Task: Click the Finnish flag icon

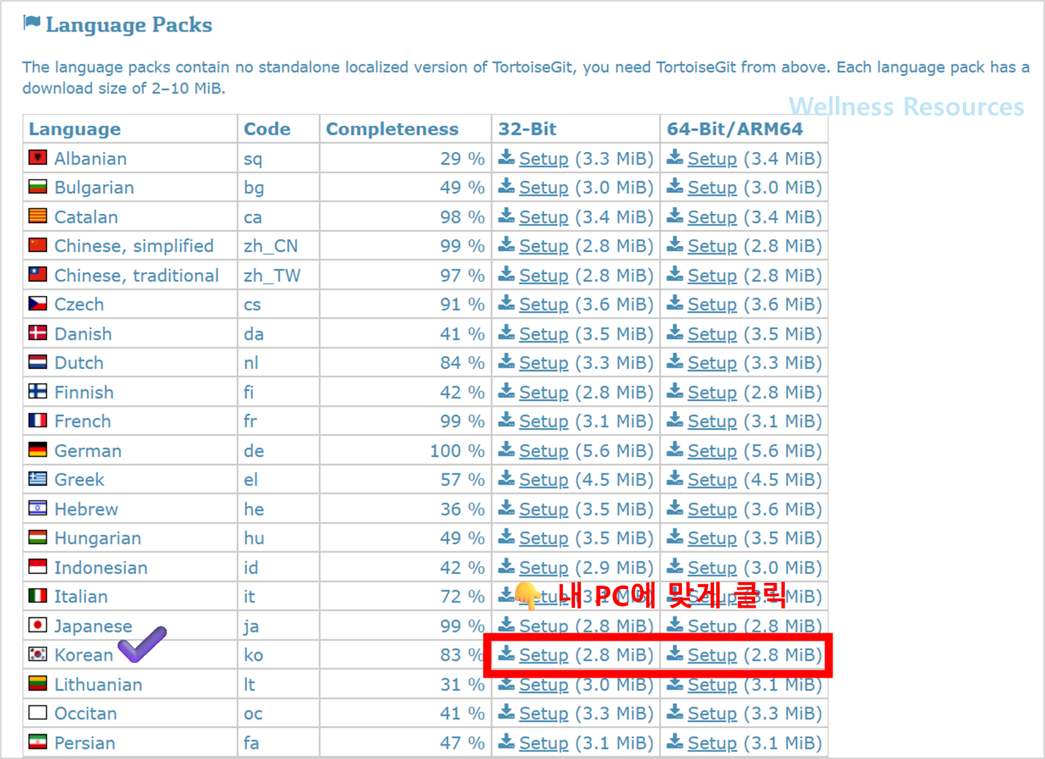Action: (38, 391)
